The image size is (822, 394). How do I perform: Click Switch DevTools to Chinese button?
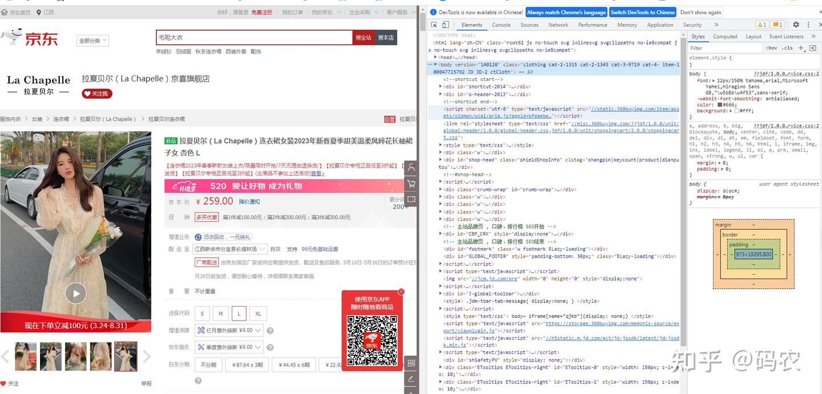643,12
